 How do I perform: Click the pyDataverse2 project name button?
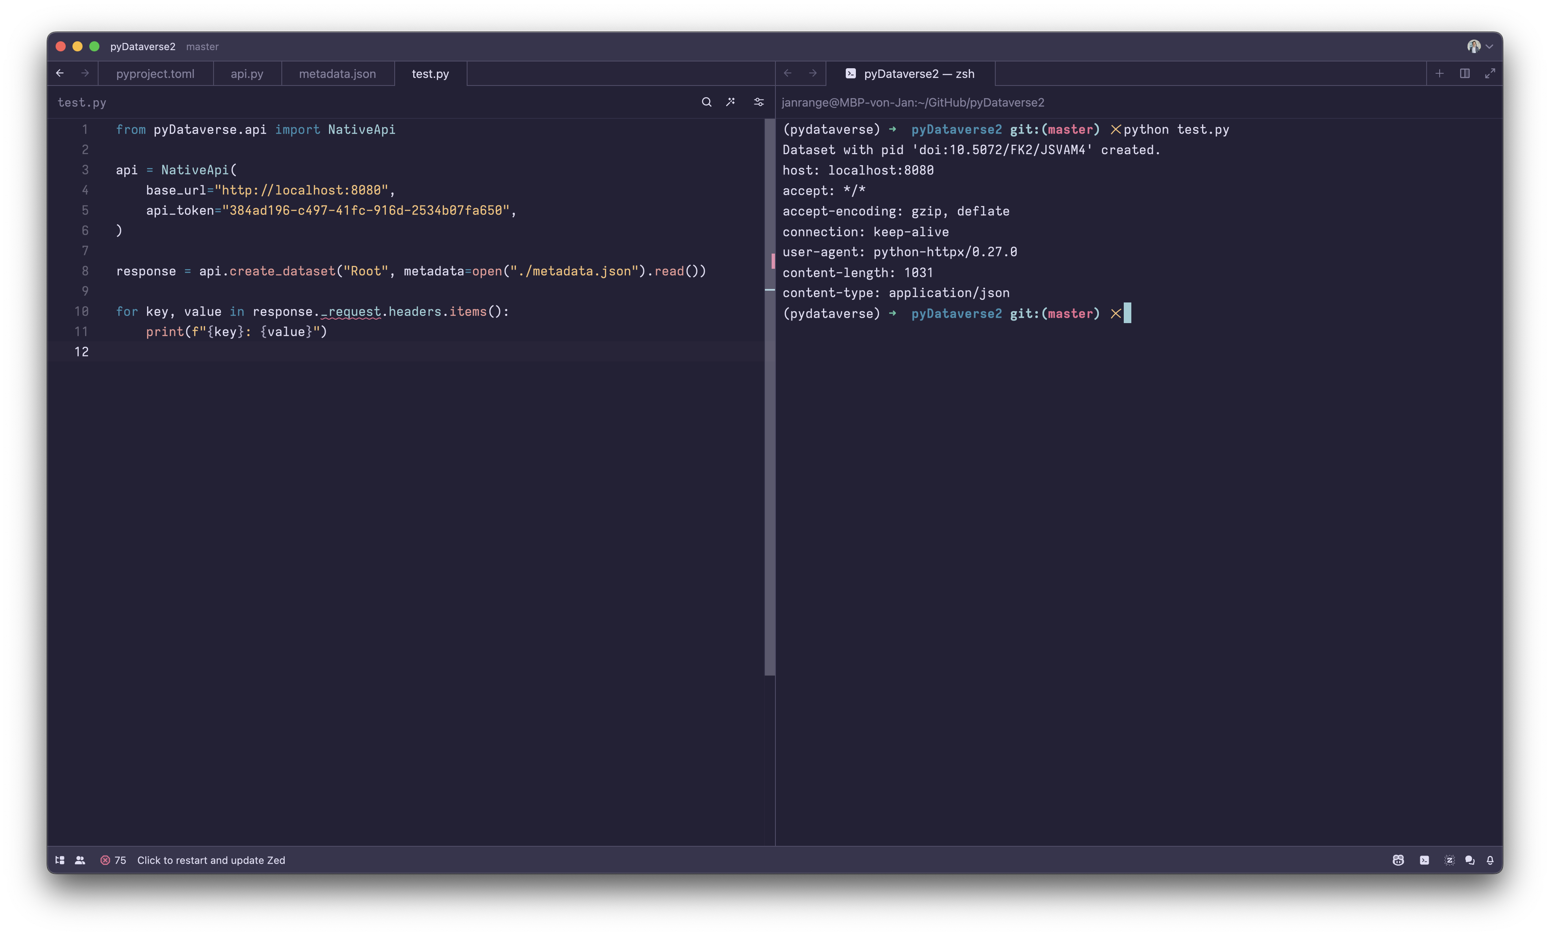143,47
